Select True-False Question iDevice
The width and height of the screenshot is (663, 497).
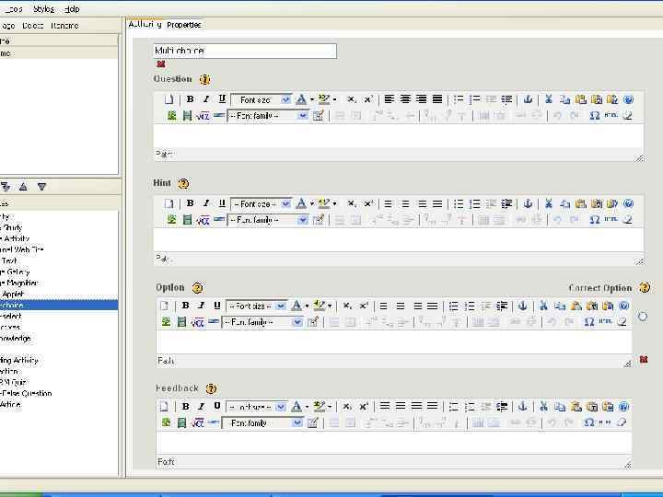pyautogui.click(x=26, y=393)
